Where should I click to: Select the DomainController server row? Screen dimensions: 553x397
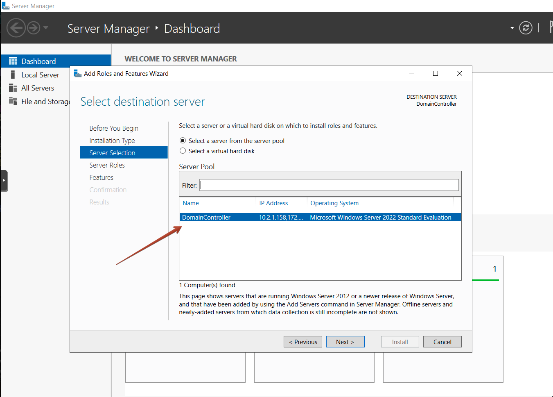pos(320,218)
